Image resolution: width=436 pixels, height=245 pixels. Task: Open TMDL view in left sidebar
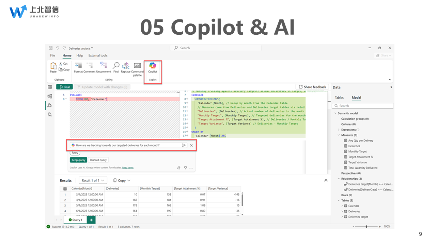click(x=50, y=114)
